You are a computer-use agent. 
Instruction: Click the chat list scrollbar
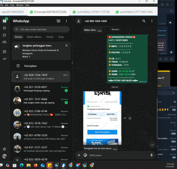click(72, 63)
